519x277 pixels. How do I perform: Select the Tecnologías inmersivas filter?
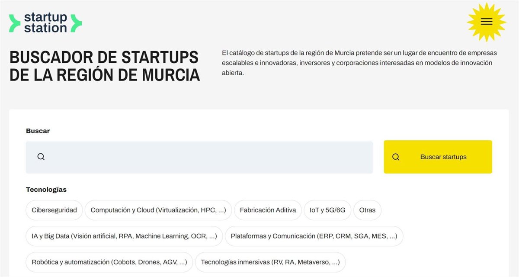coord(270,262)
